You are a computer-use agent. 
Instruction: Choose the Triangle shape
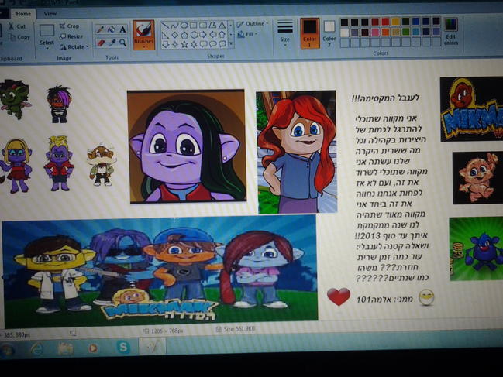click(x=222, y=25)
